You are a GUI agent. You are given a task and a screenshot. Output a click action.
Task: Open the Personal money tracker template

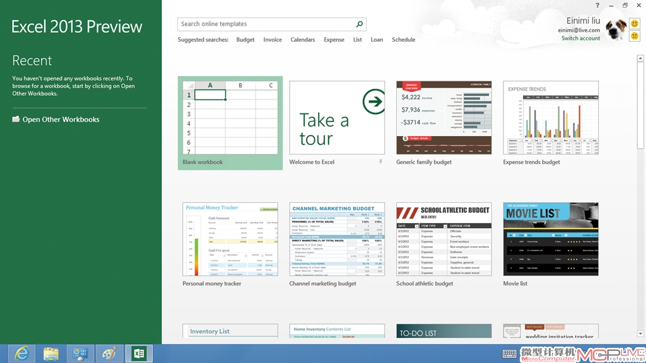point(230,239)
